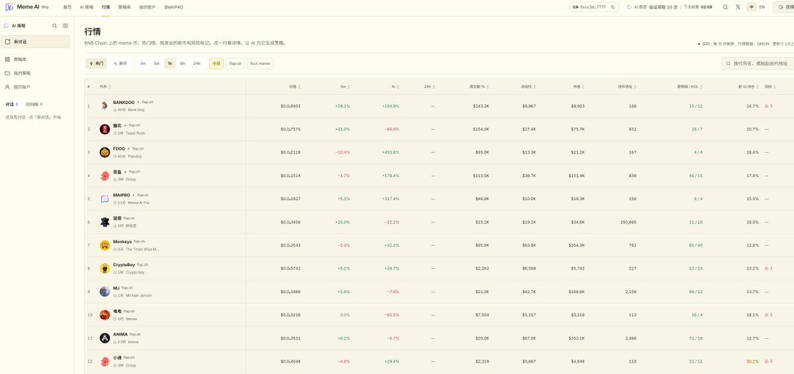The height and width of the screenshot is (374, 794).
Task: Click the copy icon beside contract address
Action: [613, 7]
